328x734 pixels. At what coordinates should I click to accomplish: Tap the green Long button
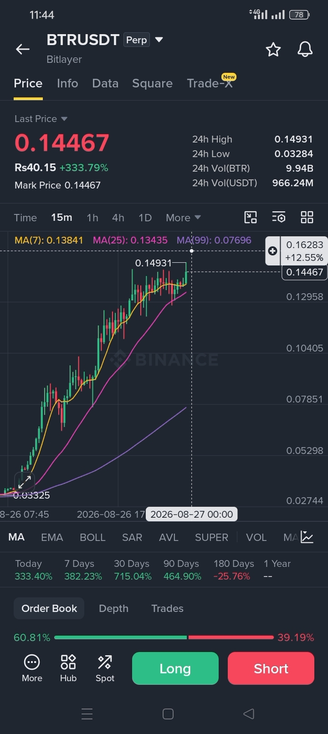[x=175, y=668]
